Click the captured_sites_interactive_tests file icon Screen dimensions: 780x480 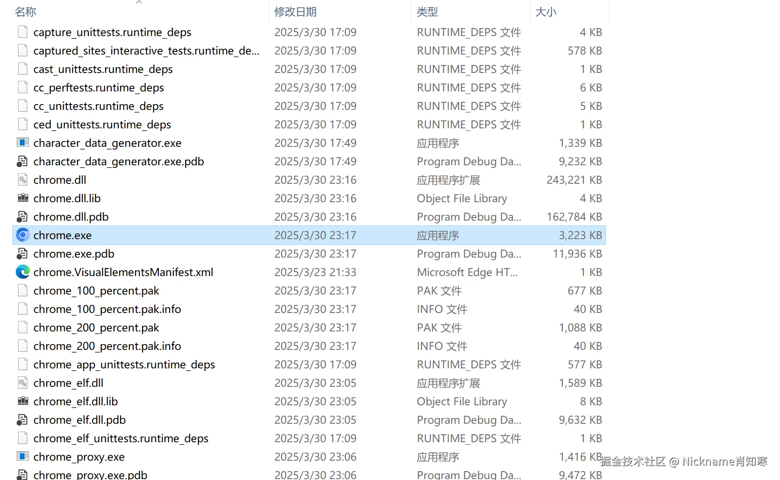[22, 51]
